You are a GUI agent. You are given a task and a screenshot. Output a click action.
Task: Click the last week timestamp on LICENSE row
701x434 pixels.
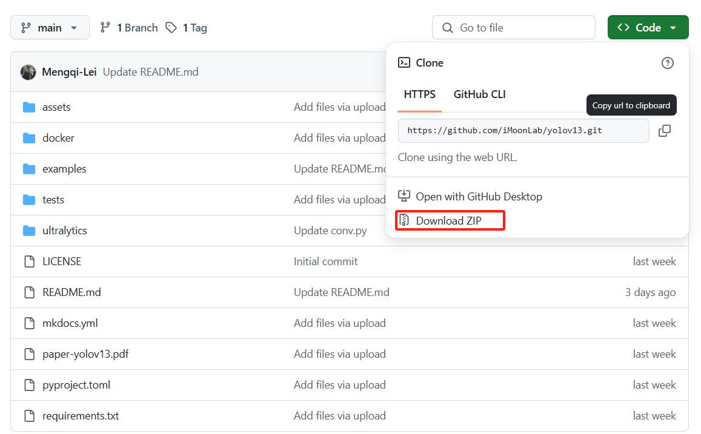654,261
